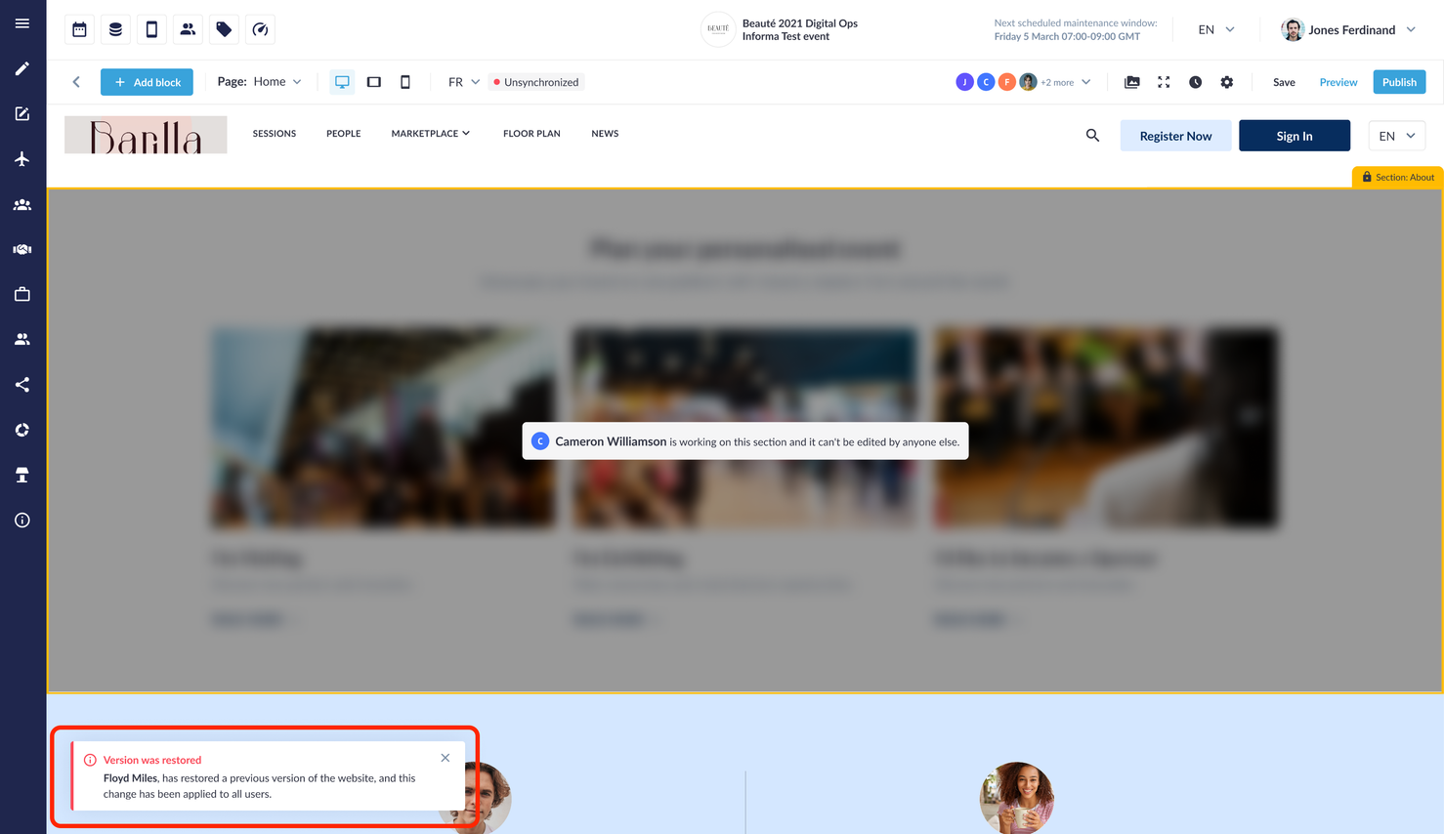Click the speedometer dashboard icon
The height and width of the screenshot is (834, 1444).
coord(260,29)
